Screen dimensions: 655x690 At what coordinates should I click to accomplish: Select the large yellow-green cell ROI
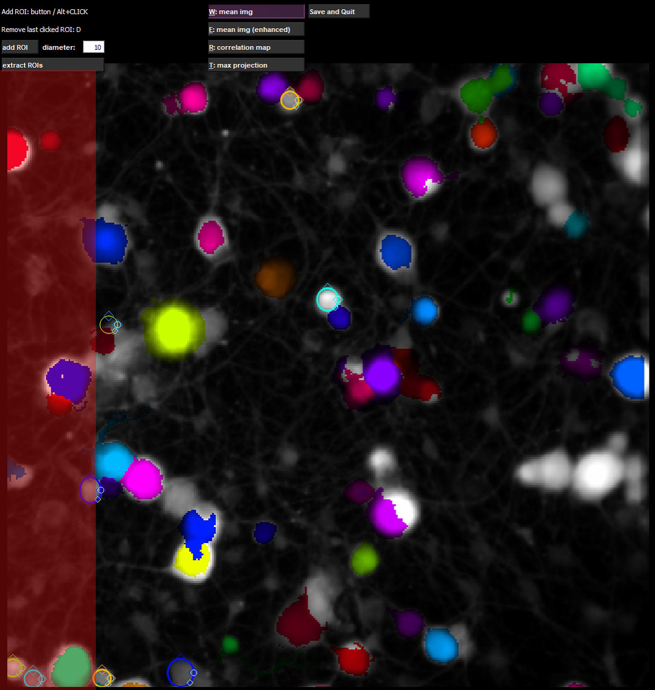pos(174,328)
